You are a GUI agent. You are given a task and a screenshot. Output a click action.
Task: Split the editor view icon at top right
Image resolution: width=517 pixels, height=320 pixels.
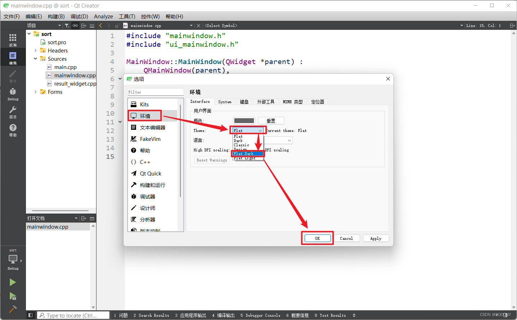(x=512, y=26)
